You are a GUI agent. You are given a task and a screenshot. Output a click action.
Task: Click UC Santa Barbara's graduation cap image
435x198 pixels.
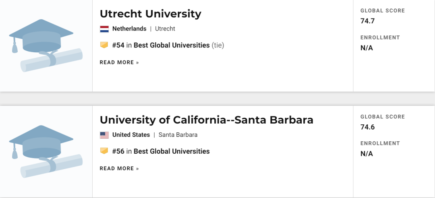(46, 152)
